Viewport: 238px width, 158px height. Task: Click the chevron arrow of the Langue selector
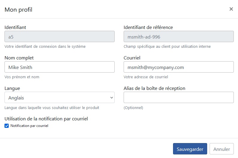click(x=112, y=98)
